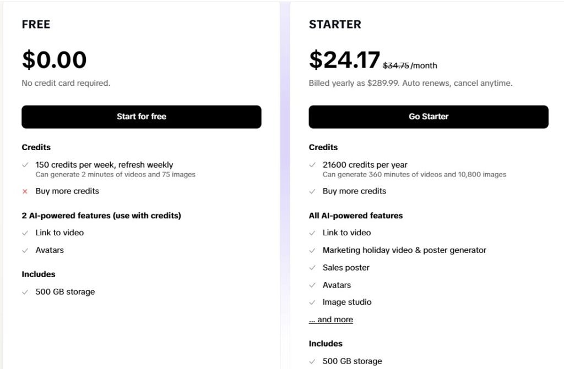Select the STARTER plan heading
This screenshot has height=369, width=564.
pyautogui.click(x=335, y=24)
